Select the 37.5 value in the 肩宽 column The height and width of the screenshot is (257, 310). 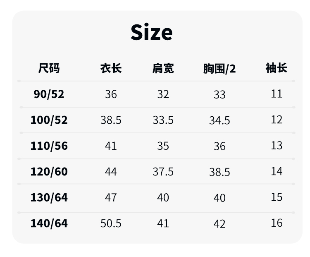[x=163, y=172]
